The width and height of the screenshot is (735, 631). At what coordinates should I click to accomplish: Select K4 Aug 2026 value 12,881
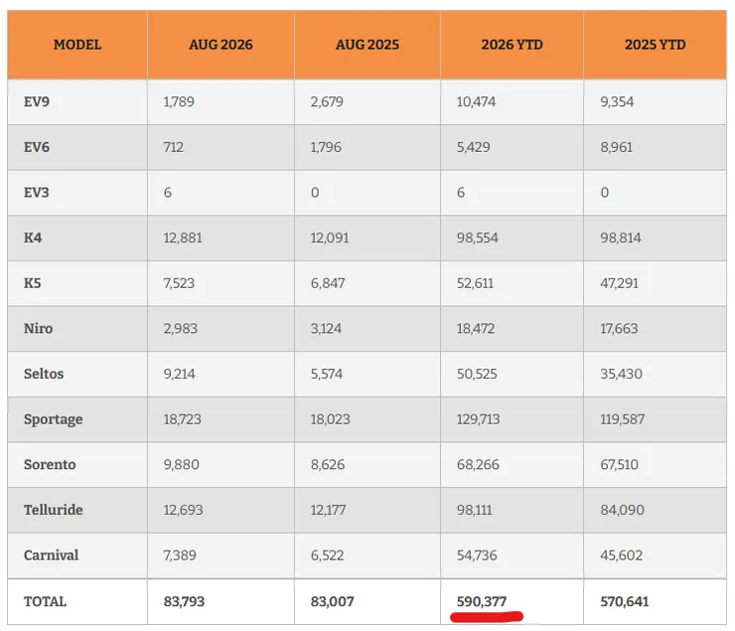183,237
